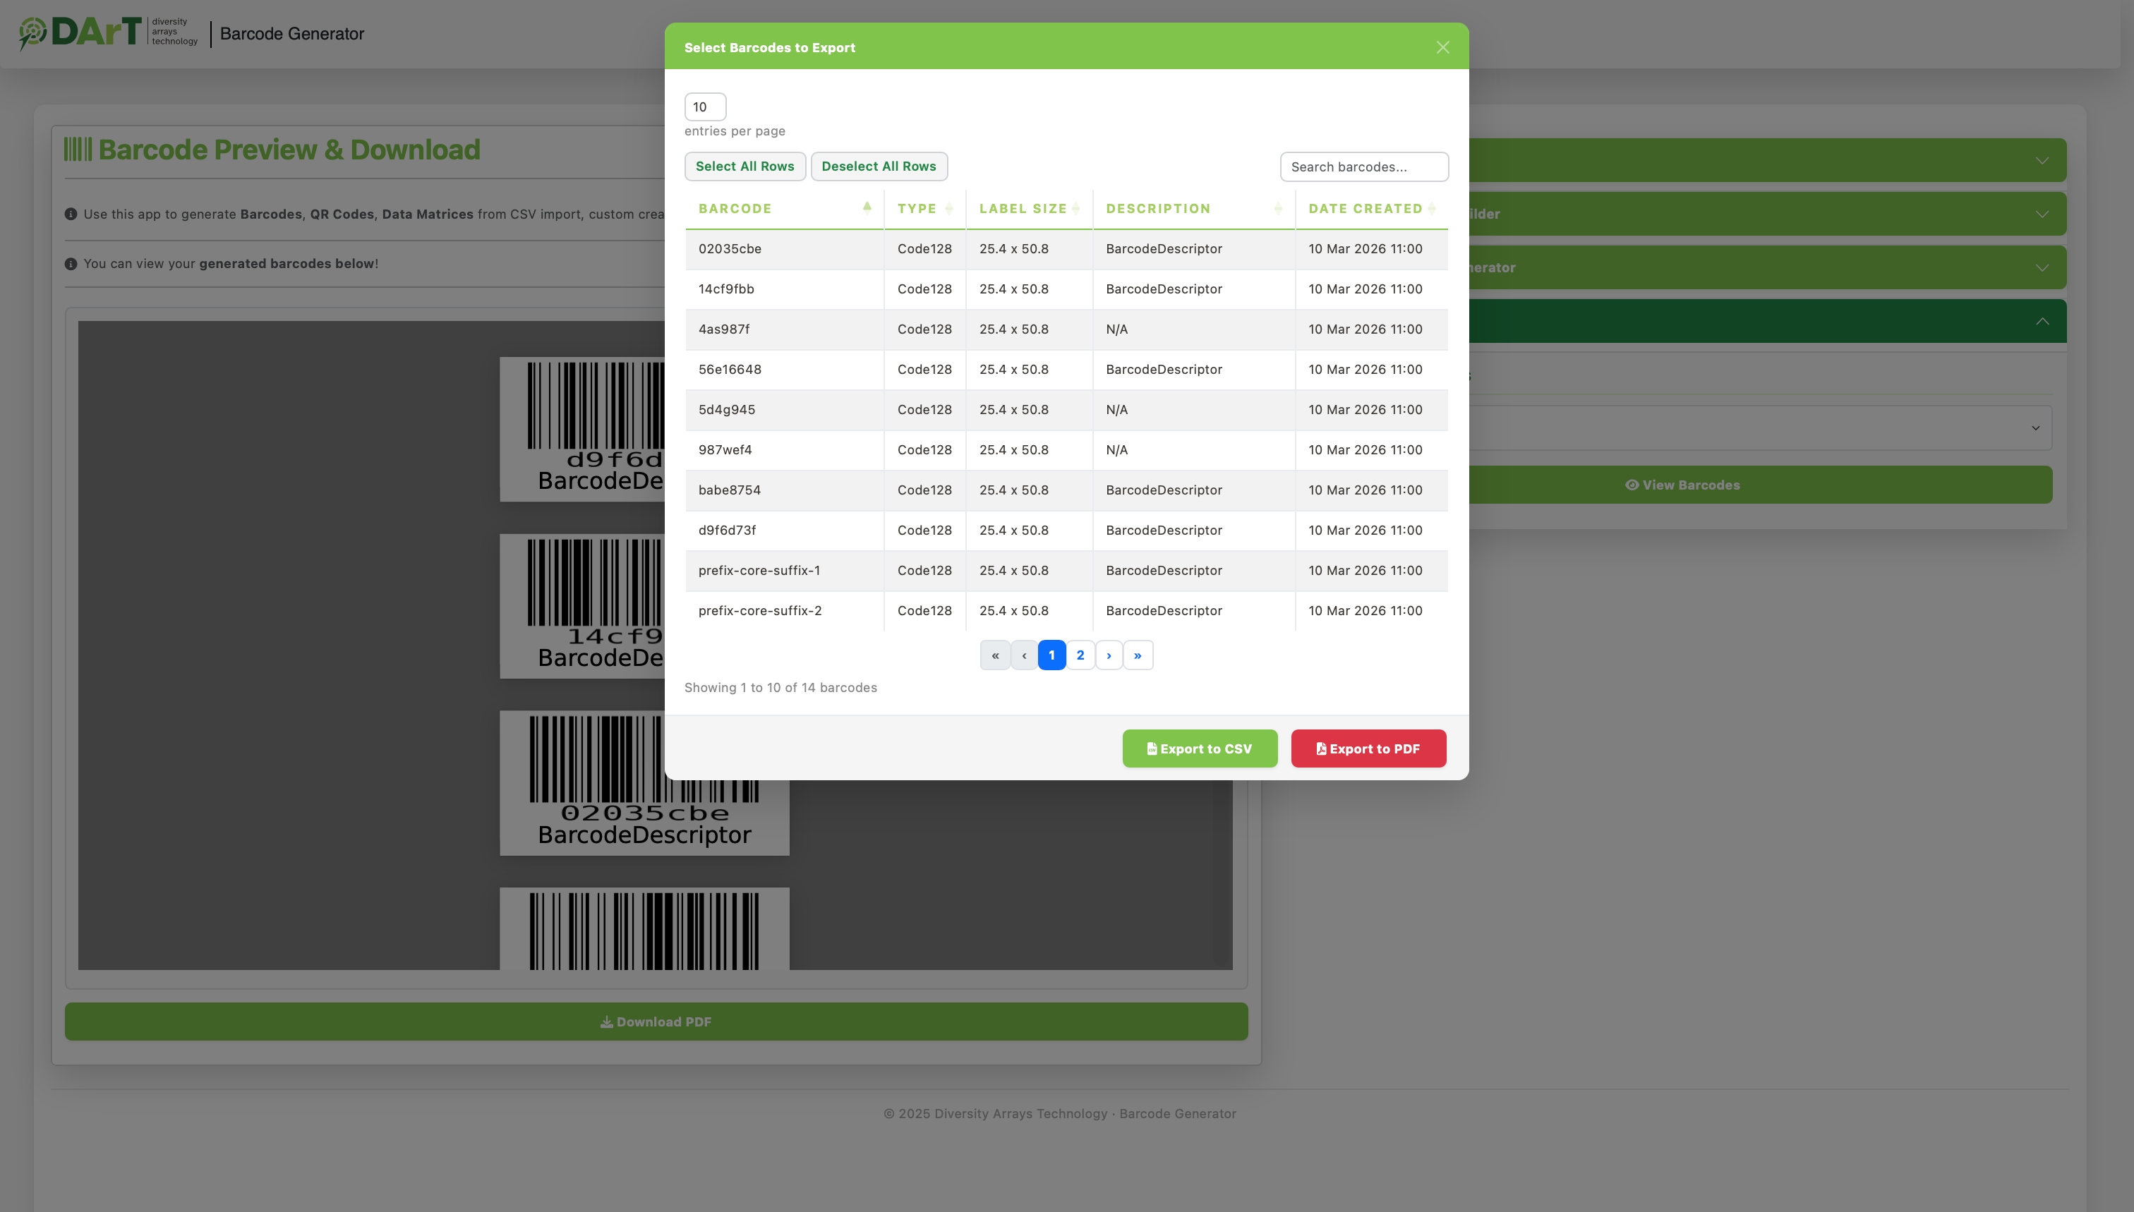2134x1212 pixels.
Task: Click the last-page » pagination icon
Action: 1138,655
